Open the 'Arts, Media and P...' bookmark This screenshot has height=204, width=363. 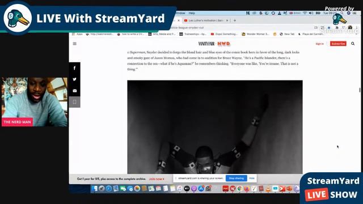pyautogui.click(x=162, y=34)
